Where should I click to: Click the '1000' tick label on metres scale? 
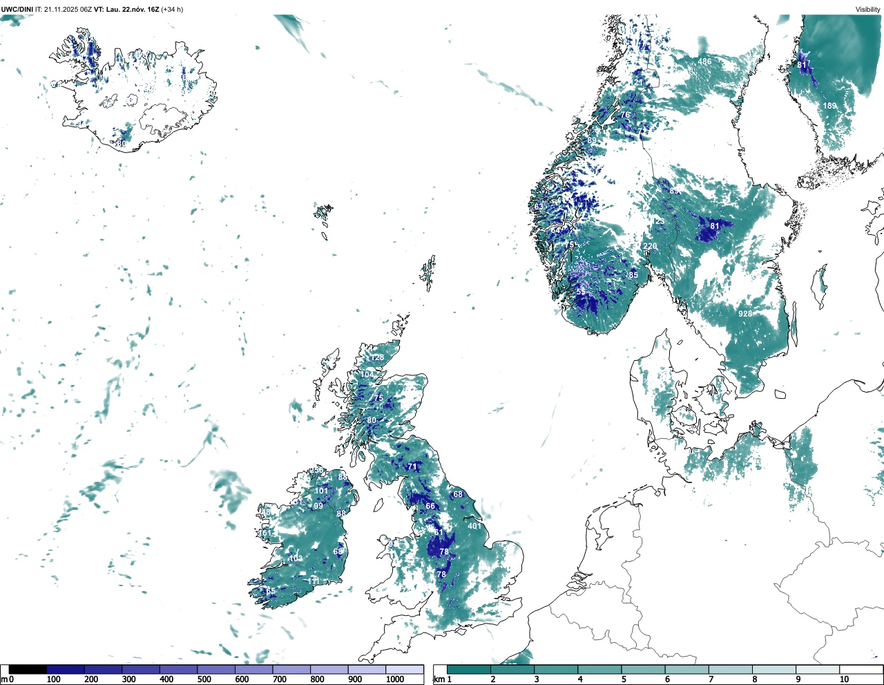pos(395,679)
